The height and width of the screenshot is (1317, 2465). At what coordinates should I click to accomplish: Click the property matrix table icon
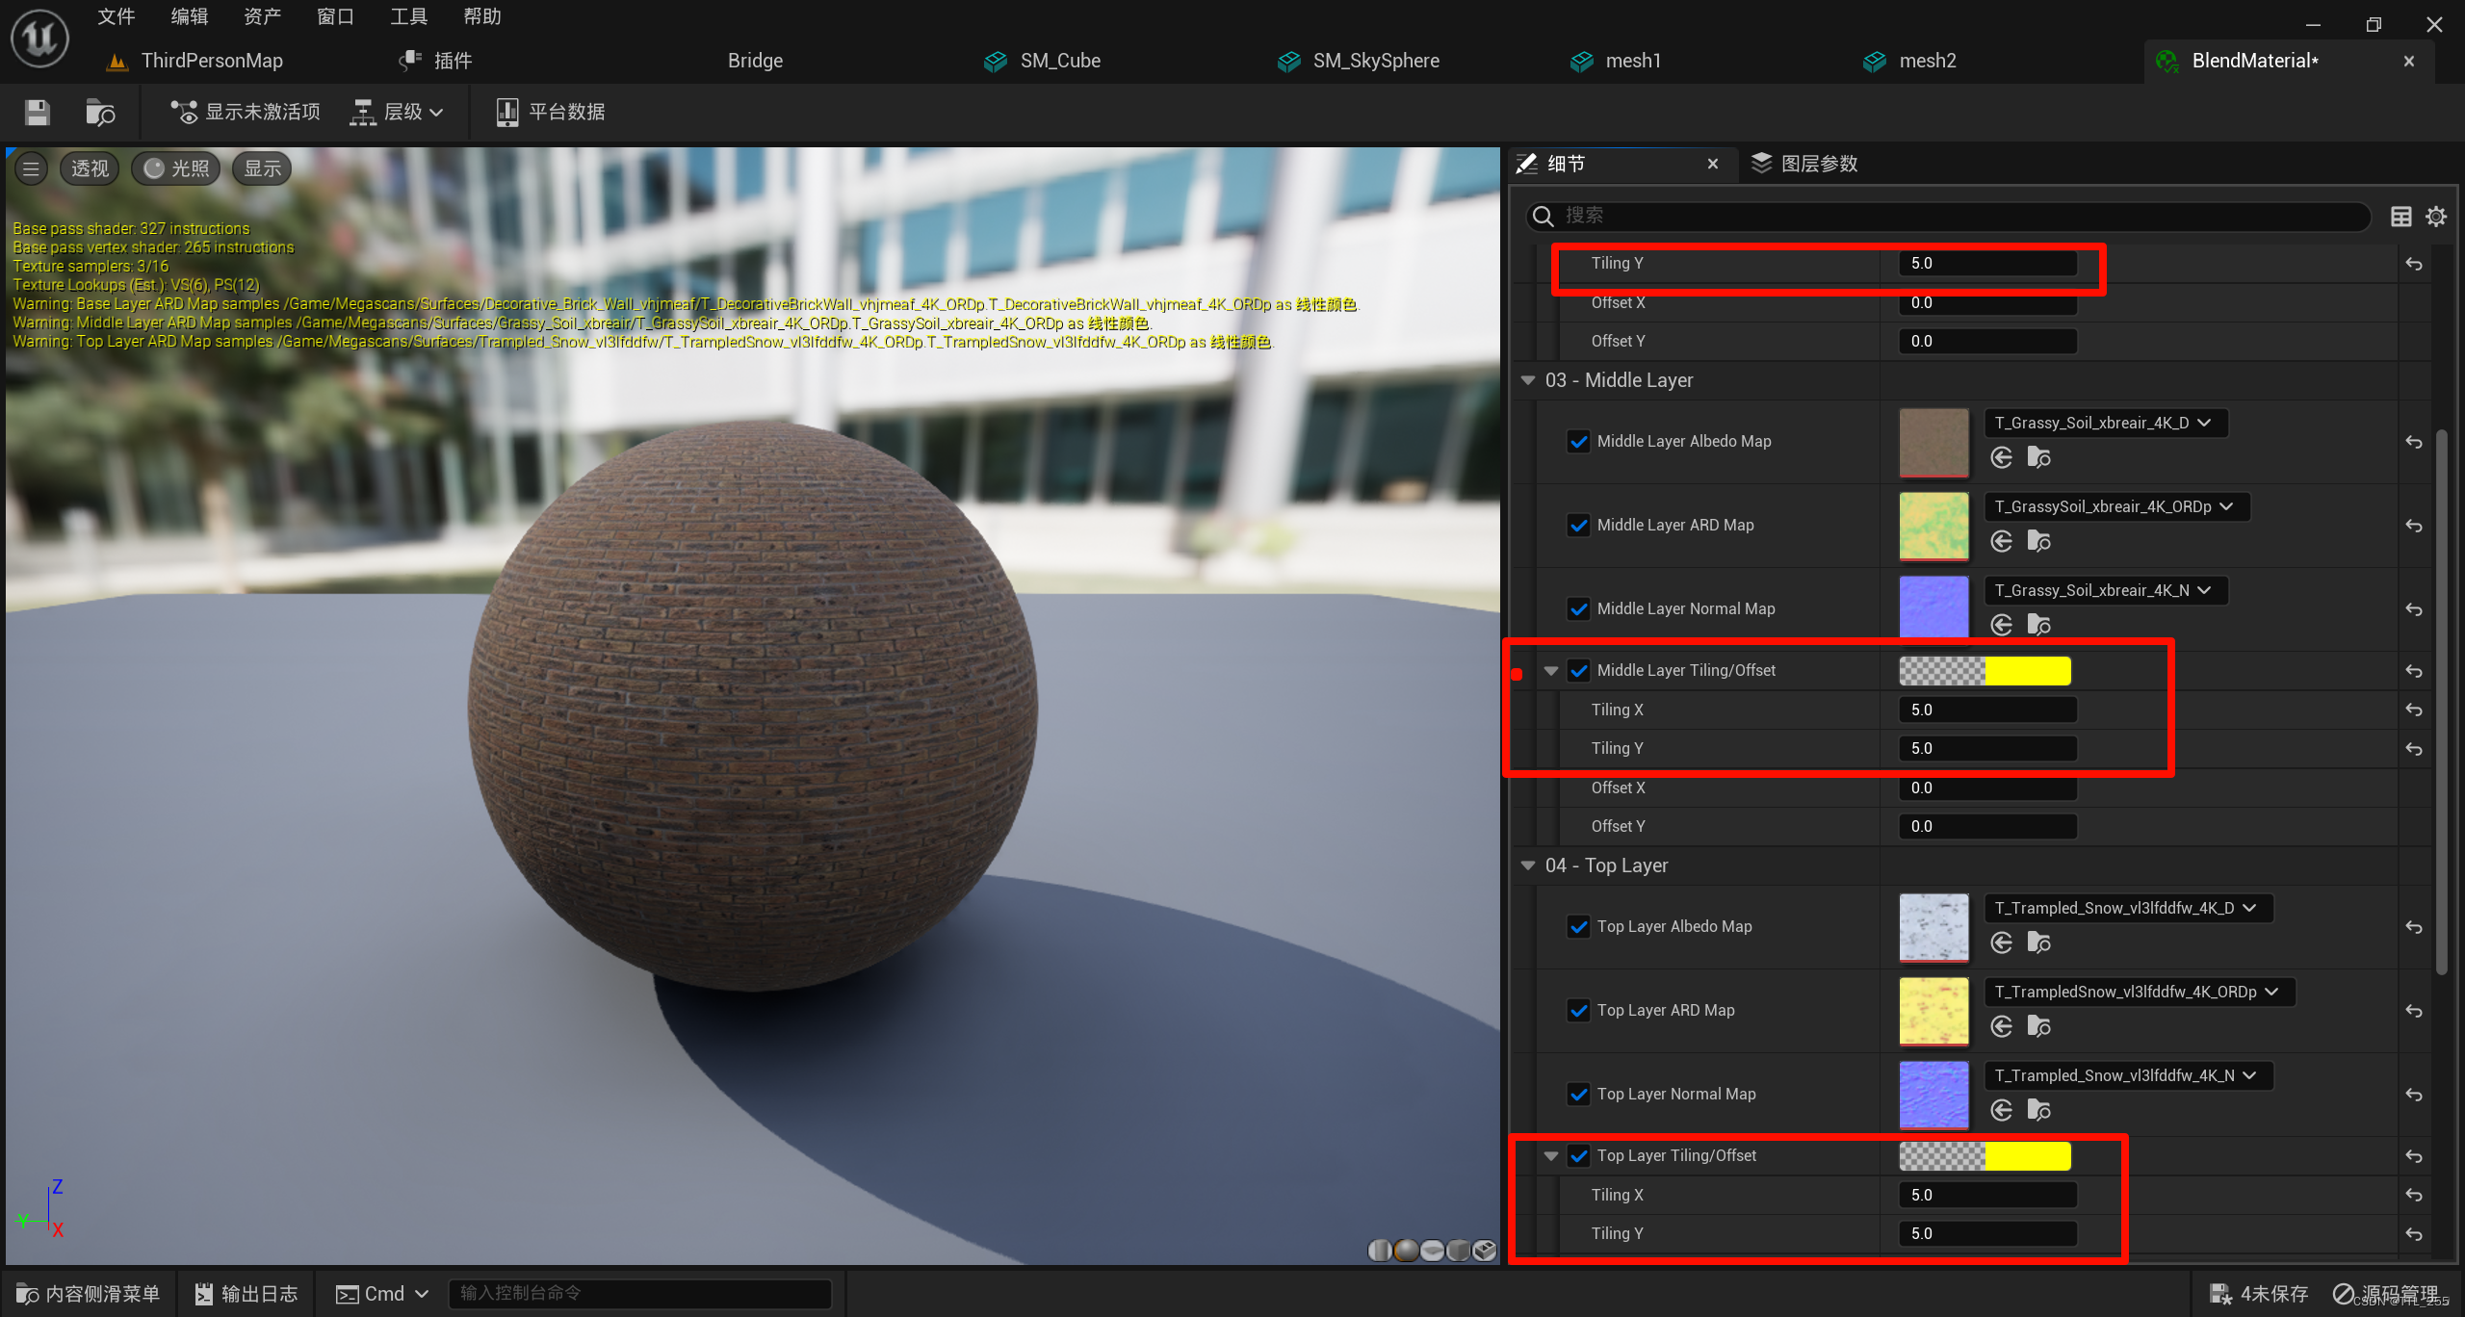[x=2400, y=217]
